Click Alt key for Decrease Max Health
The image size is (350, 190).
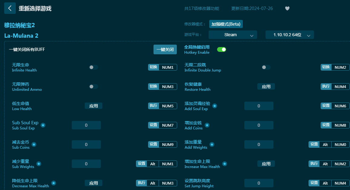pyautogui.click(x=153, y=183)
